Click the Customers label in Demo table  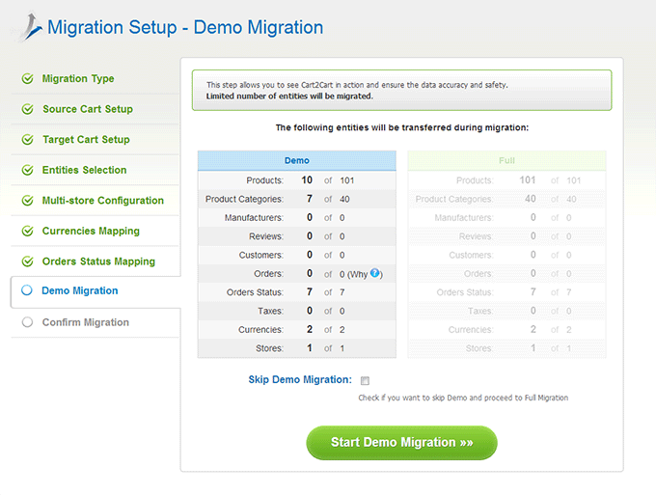(261, 256)
